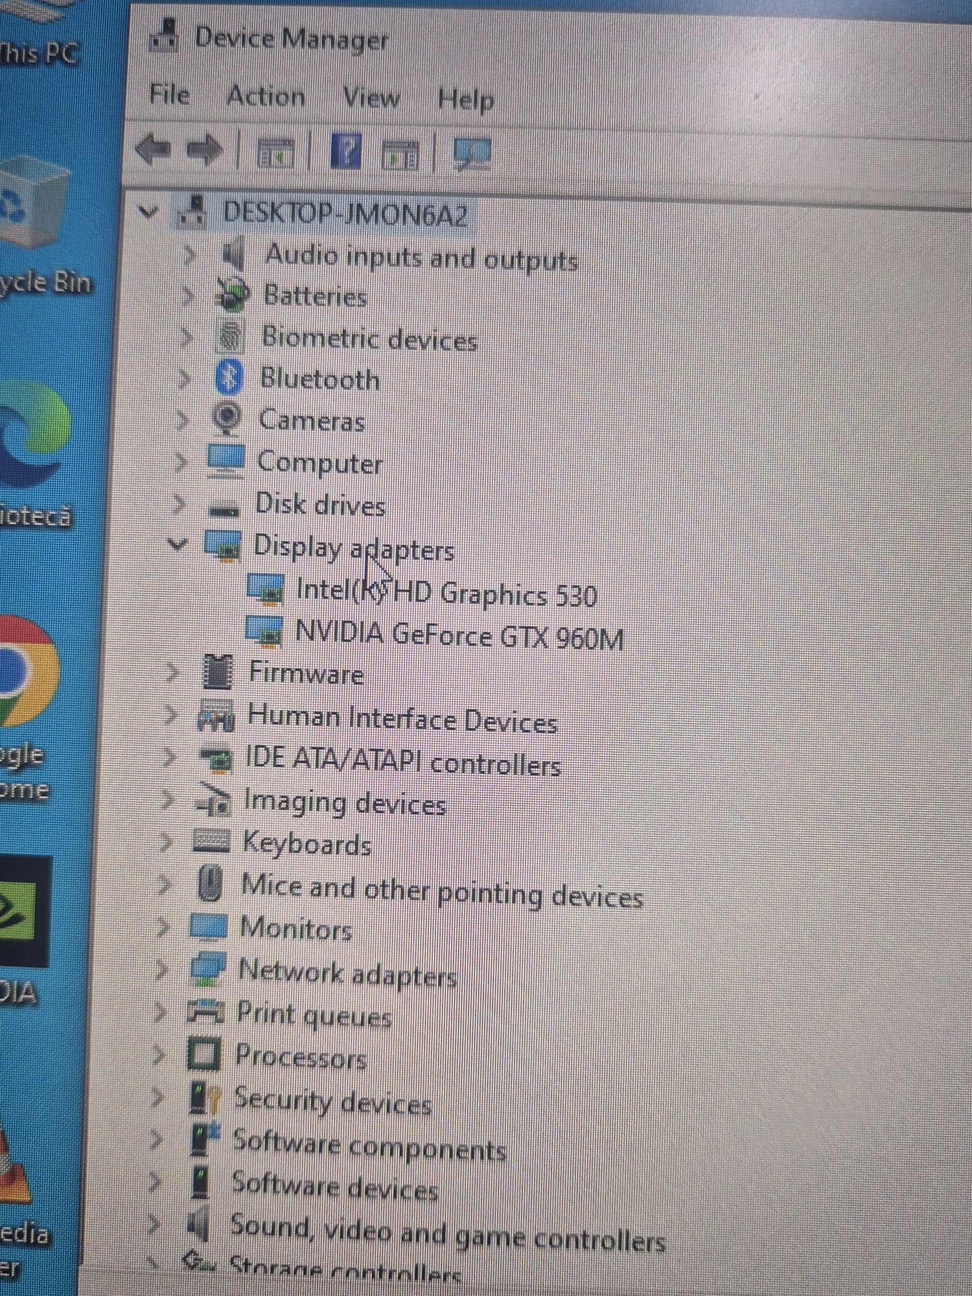Expand the Biometric devices arrow
The height and width of the screenshot is (1296, 972).
click(x=185, y=337)
